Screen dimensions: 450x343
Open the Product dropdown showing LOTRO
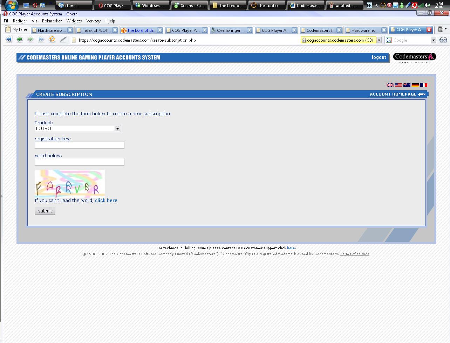click(77, 128)
